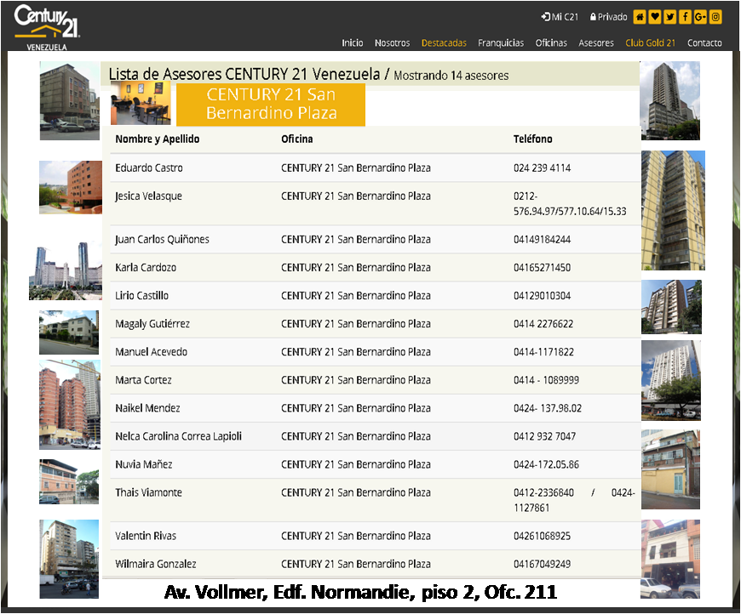Open the Asesores menu item

tap(596, 43)
